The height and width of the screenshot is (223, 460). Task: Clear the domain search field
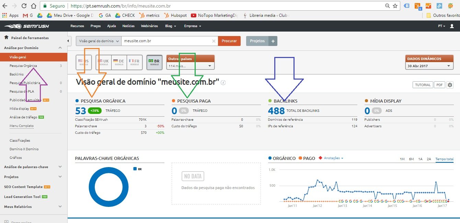214,41
